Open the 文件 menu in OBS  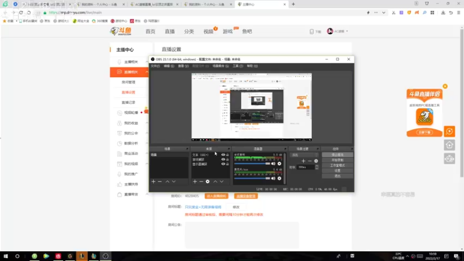[x=155, y=66]
